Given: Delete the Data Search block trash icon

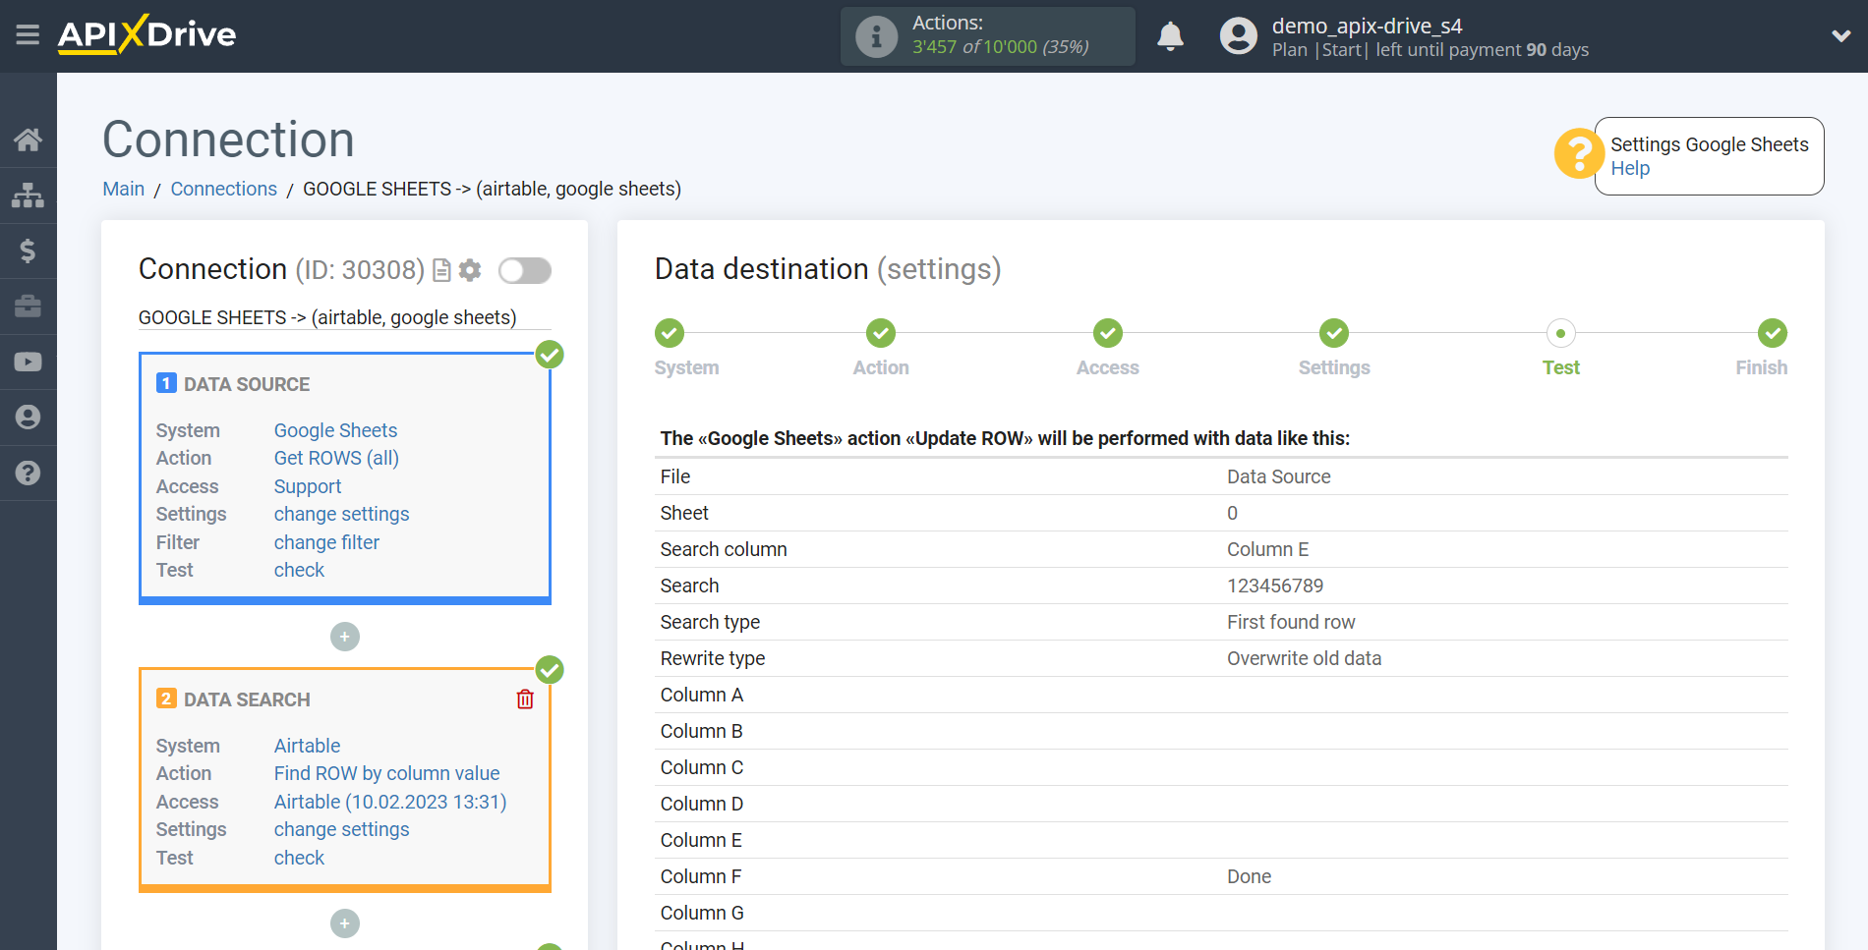Looking at the screenshot, I should point(525,699).
